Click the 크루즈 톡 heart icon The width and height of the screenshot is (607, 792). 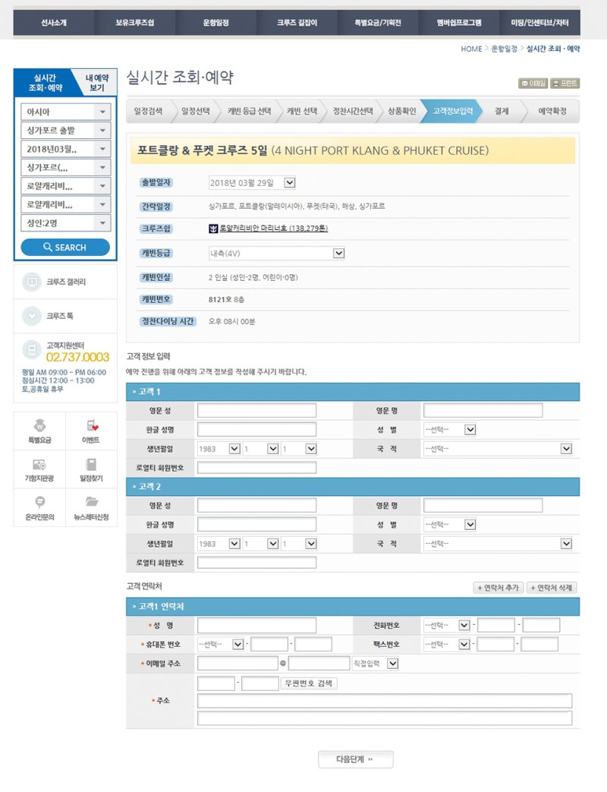point(32,315)
